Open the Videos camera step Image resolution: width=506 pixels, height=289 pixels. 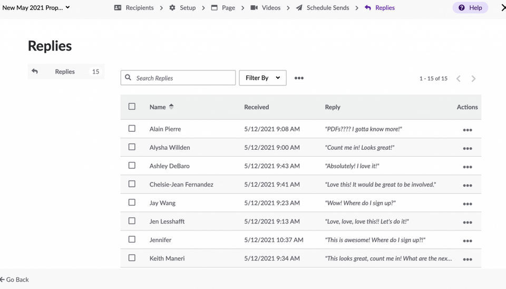[254, 8]
